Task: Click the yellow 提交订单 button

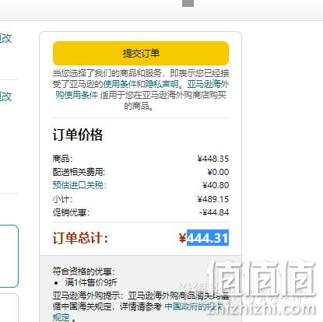Action: (x=141, y=53)
